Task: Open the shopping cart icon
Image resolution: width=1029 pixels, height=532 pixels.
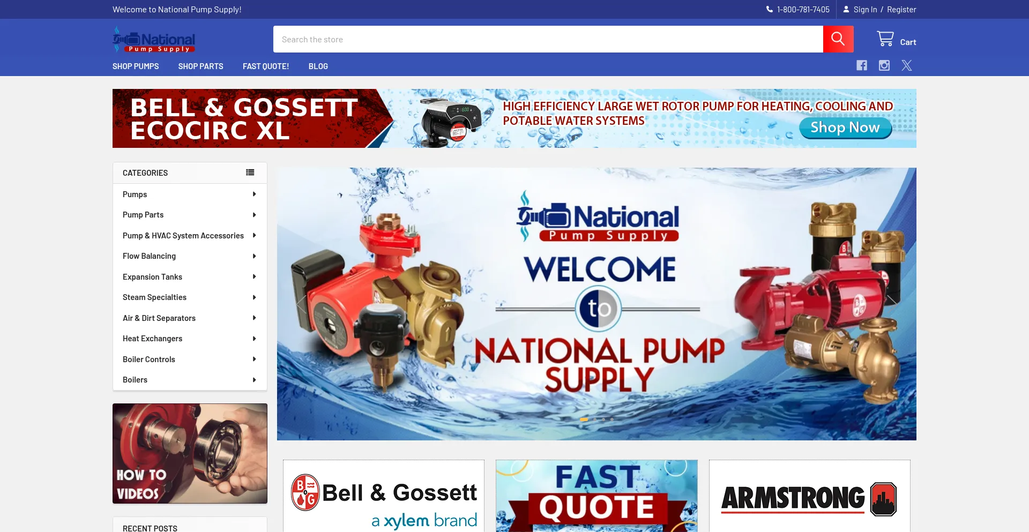Action: click(x=885, y=38)
